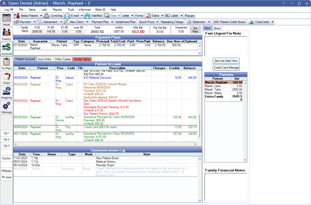311x205 pixels.
Task: Click the Patient Account horizontal scrollbar right arrow
Action: [195, 144]
